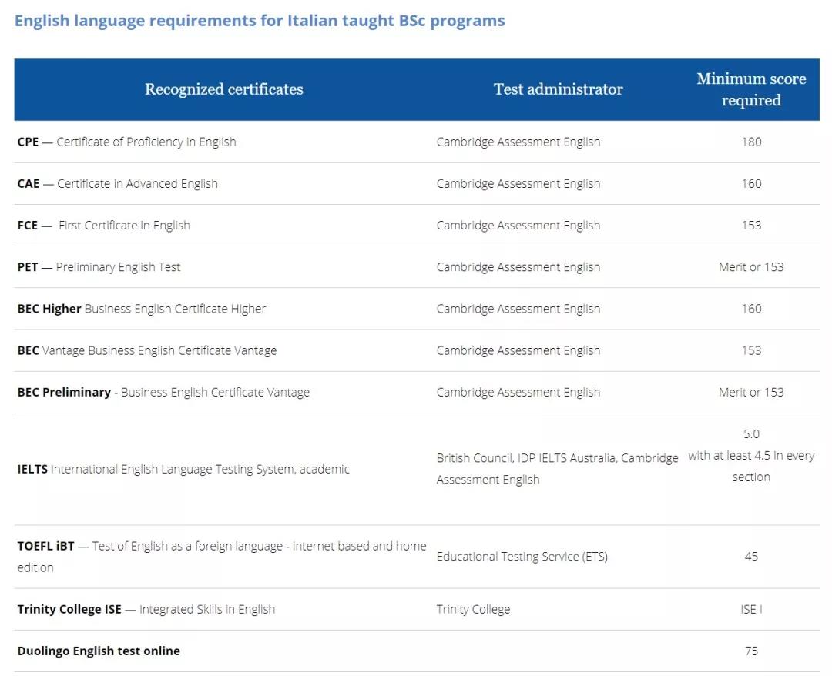Click the ISE I minimum score cell
832x676 pixels.
pos(751,609)
